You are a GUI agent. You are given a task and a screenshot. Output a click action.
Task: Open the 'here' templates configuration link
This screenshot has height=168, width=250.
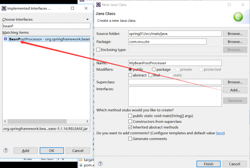220,133
